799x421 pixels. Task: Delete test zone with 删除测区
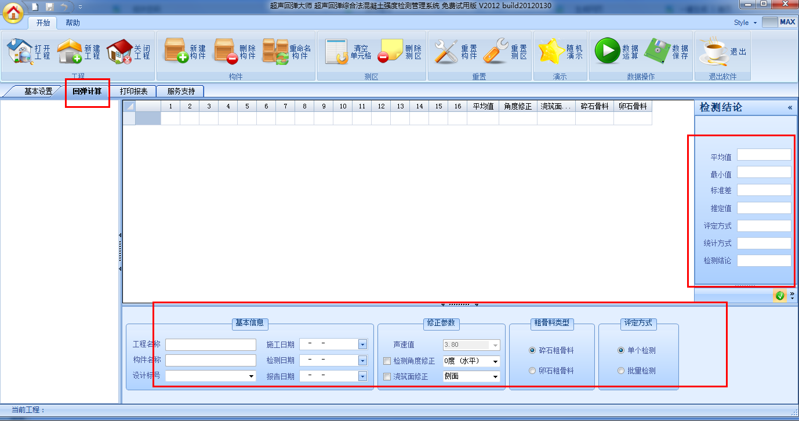399,52
